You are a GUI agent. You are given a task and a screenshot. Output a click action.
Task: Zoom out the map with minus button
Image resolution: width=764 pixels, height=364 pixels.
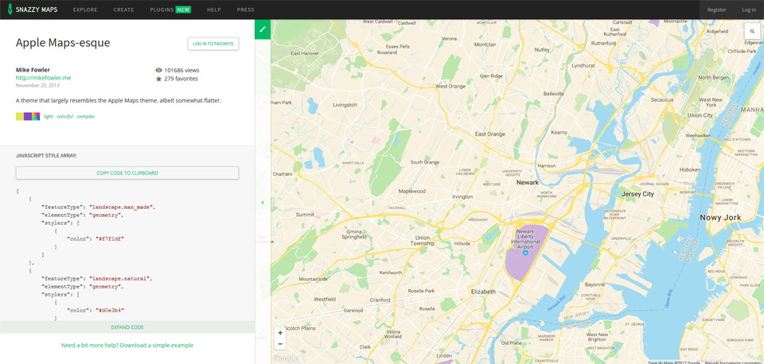click(280, 344)
